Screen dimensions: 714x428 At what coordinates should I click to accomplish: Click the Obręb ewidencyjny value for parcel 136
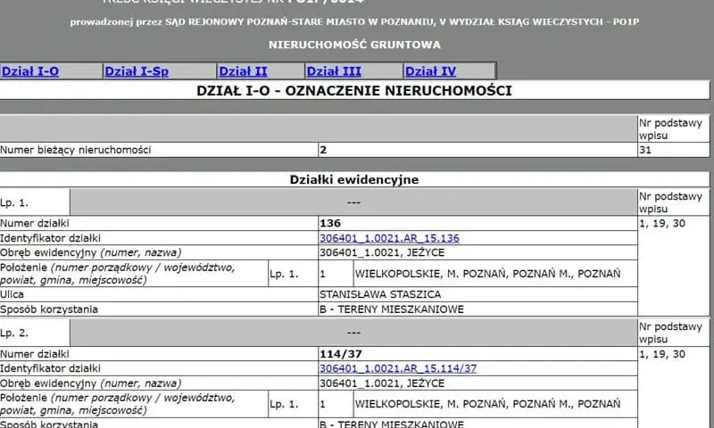(x=382, y=252)
